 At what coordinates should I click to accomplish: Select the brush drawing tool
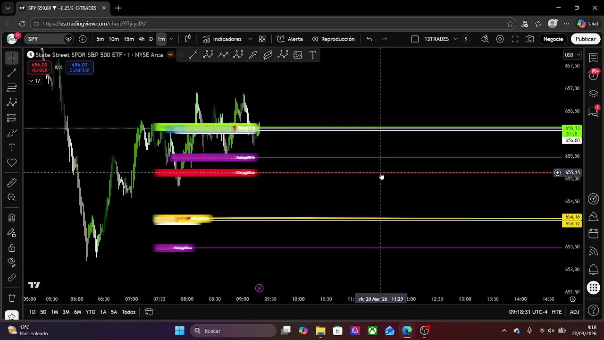pyautogui.click(x=12, y=133)
